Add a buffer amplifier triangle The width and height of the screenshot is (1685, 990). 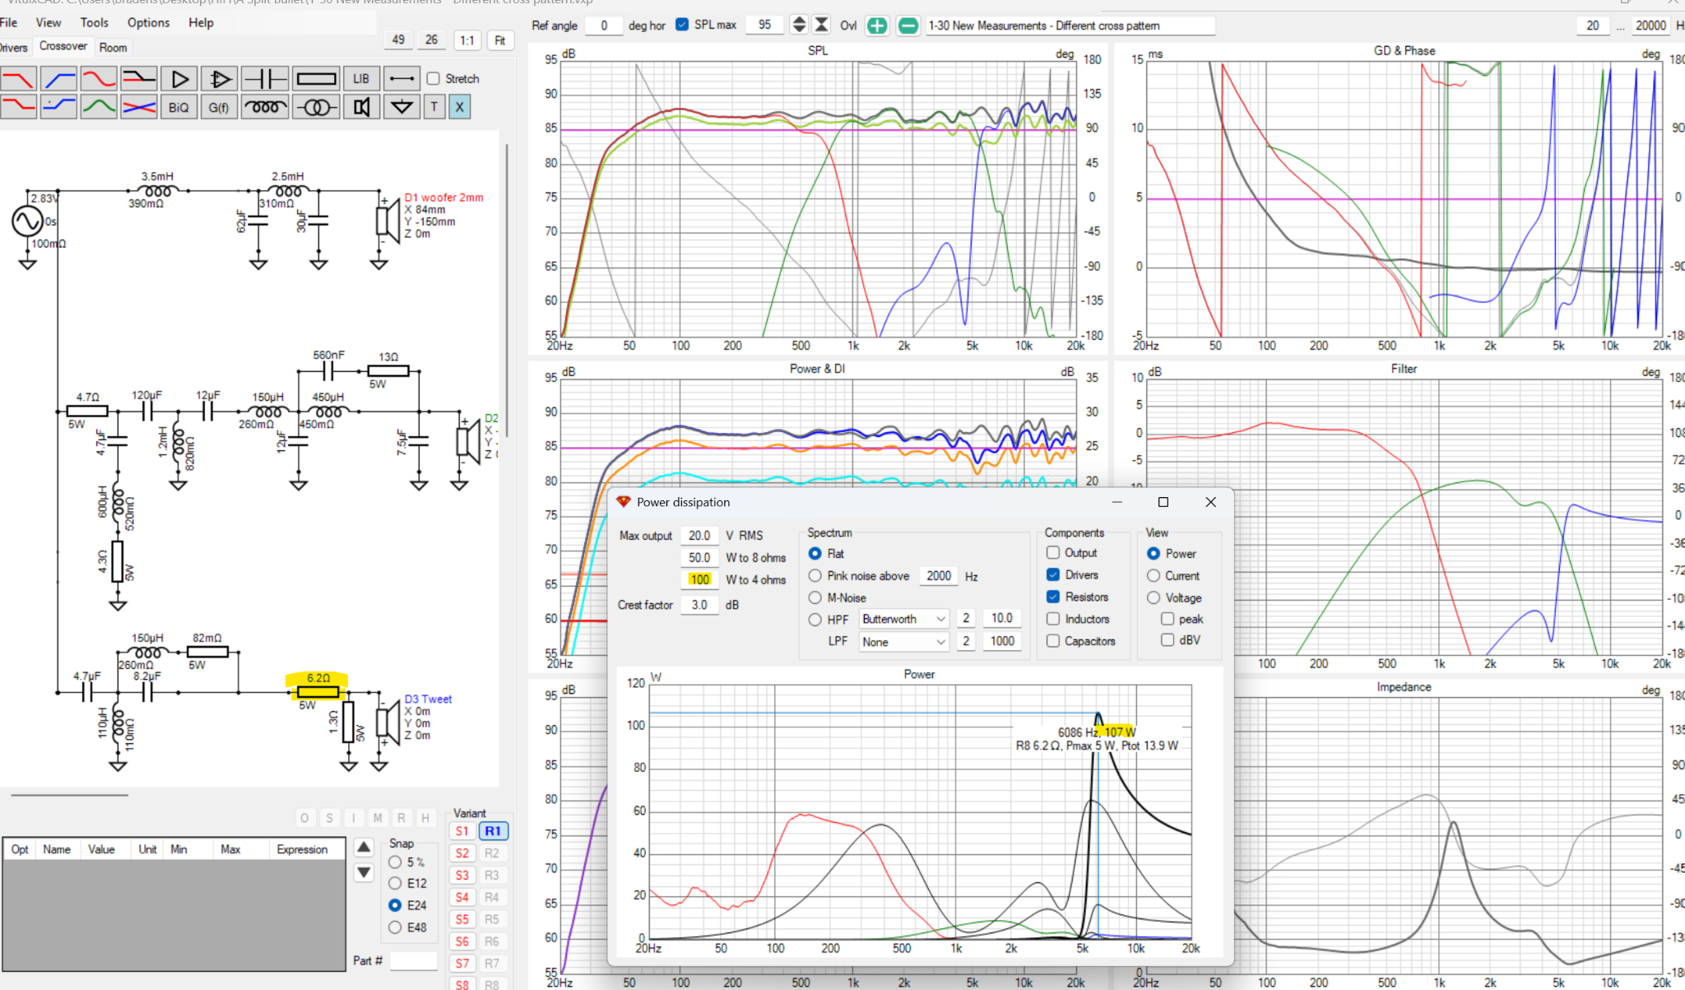pos(179,79)
